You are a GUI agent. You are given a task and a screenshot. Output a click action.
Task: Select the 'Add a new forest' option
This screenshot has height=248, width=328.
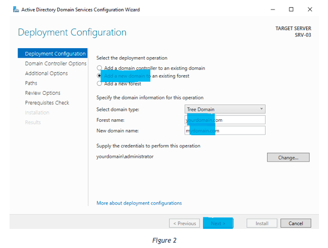click(x=99, y=83)
